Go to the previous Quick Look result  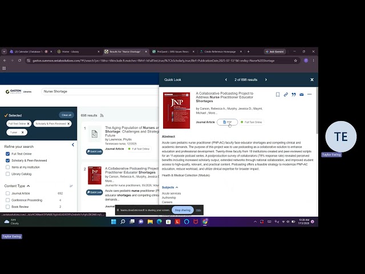pos(226,80)
